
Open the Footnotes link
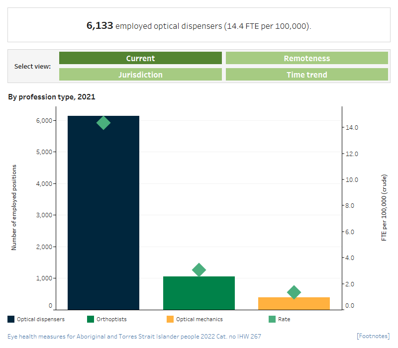click(x=373, y=337)
